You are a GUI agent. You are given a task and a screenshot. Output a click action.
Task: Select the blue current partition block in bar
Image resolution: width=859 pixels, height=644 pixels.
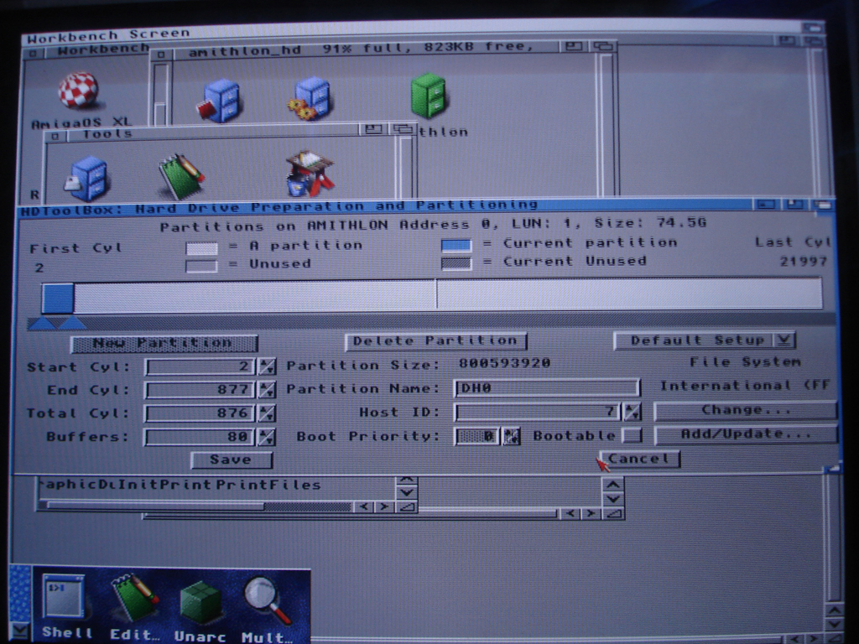pos(58,299)
